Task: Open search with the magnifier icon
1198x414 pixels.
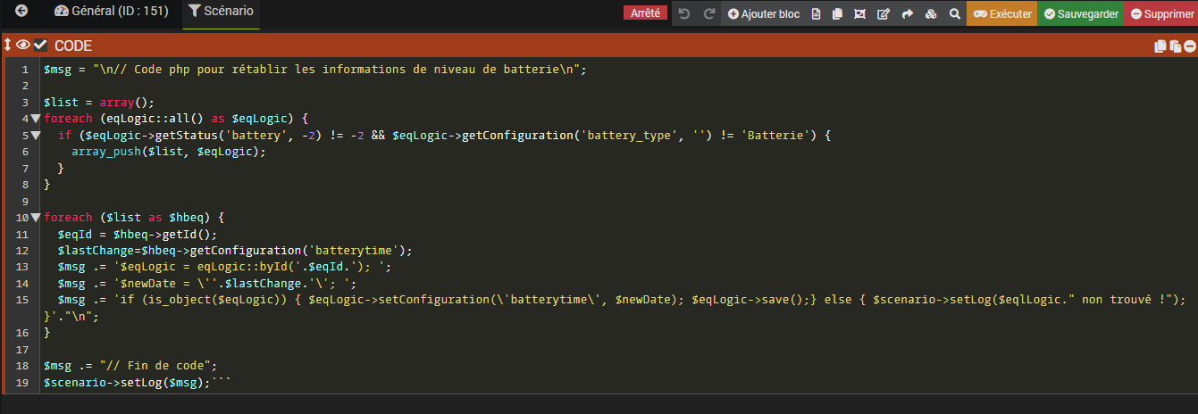Action: pos(955,13)
